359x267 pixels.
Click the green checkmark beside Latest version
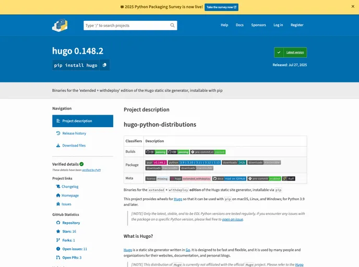(279, 52)
